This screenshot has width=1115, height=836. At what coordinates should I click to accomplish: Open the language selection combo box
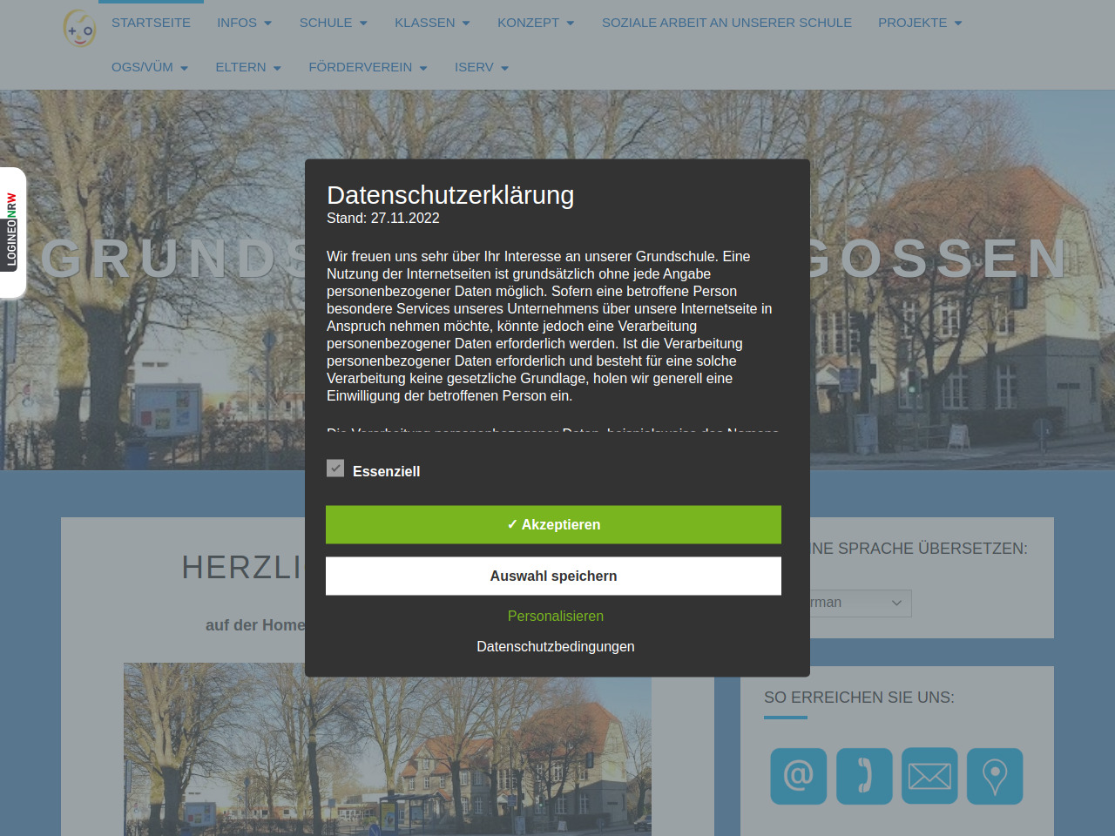(x=858, y=603)
